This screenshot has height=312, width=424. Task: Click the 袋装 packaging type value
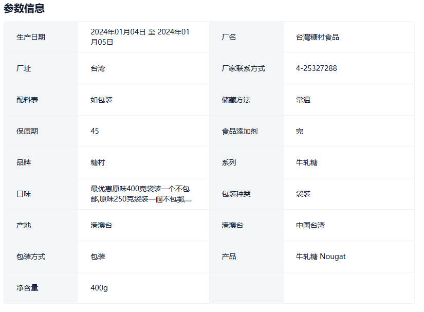point(303,194)
